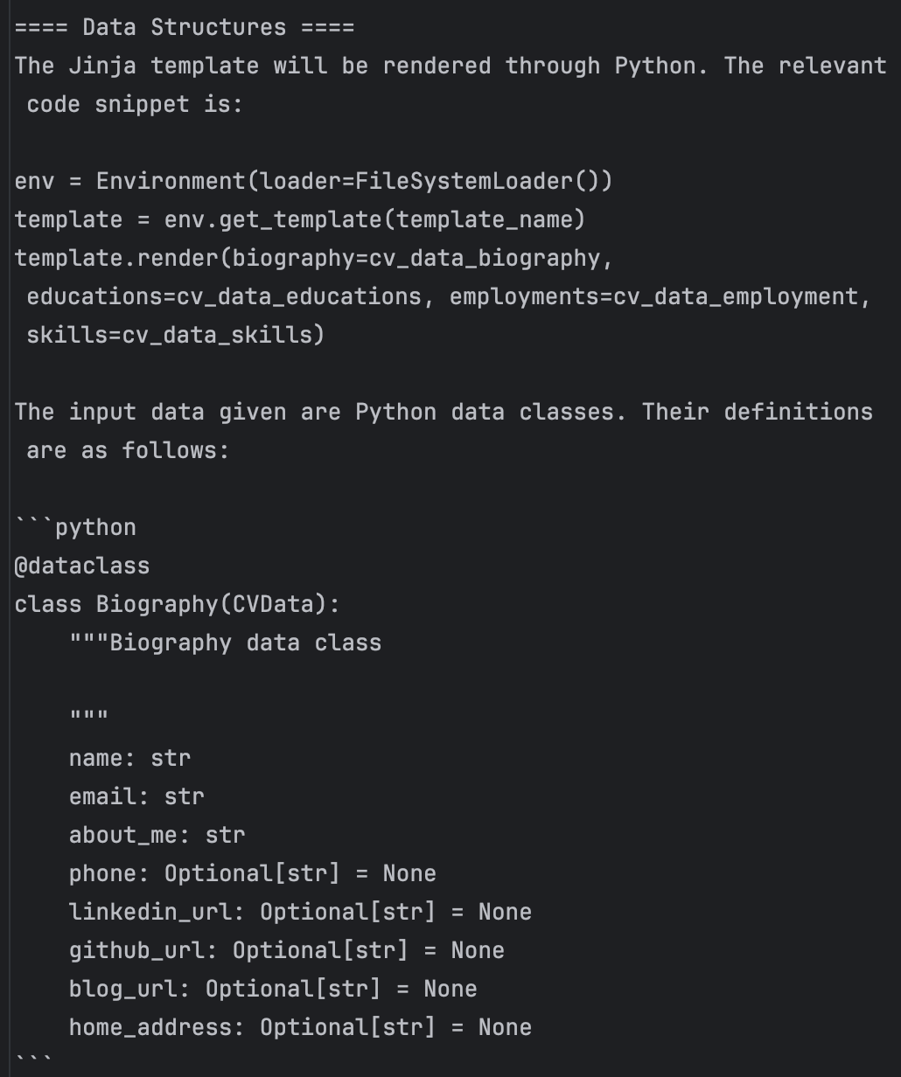Click the 'about_me: str' field

[157, 835]
